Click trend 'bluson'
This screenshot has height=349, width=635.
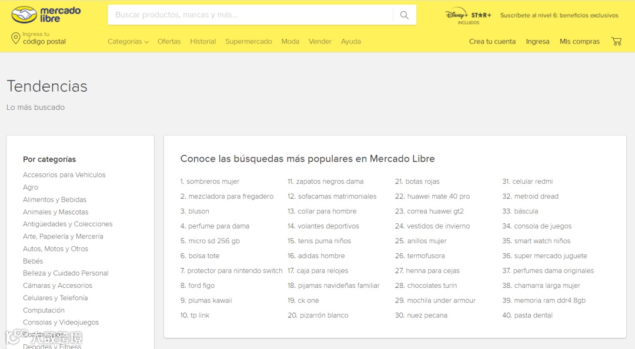pyautogui.click(x=199, y=212)
